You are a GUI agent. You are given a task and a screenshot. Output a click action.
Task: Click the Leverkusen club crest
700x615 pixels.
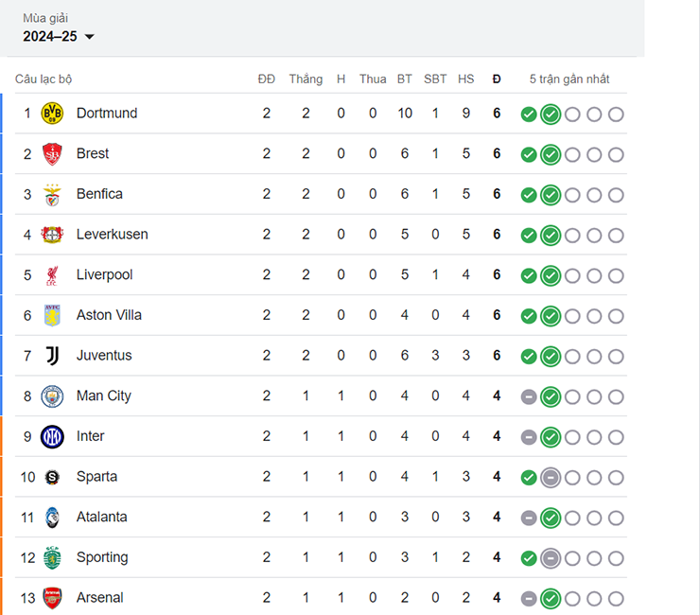point(52,235)
